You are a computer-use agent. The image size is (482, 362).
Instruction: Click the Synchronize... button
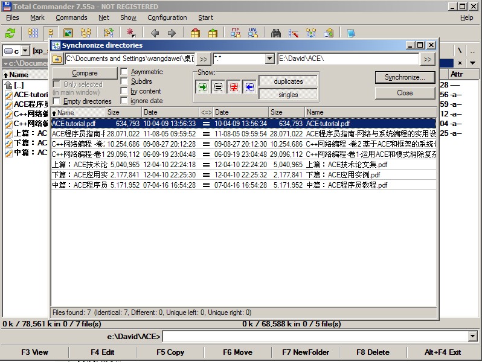pos(405,77)
